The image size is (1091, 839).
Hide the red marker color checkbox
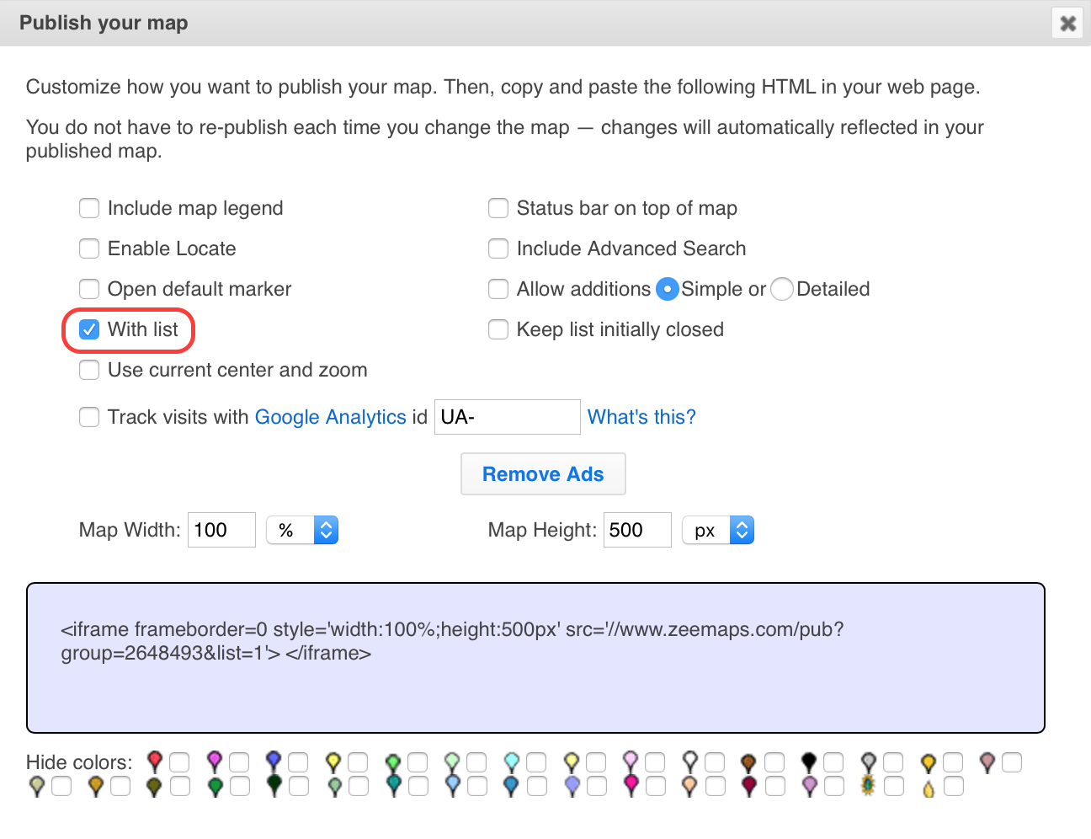click(x=179, y=762)
